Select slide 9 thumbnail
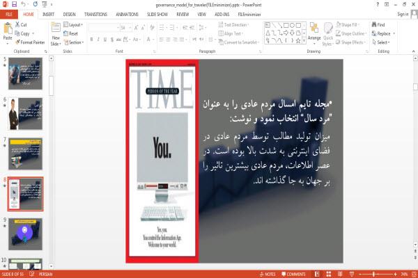 [25, 234]
